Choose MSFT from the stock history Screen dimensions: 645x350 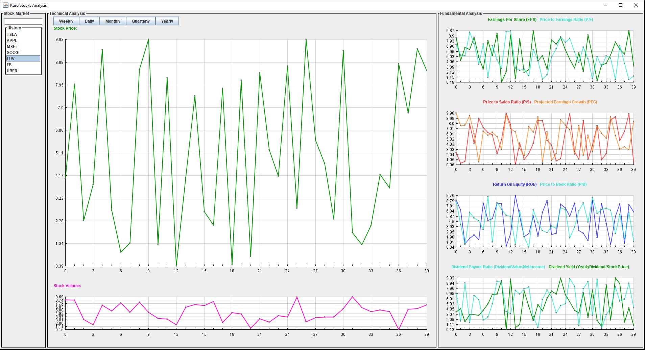point(12,46)
